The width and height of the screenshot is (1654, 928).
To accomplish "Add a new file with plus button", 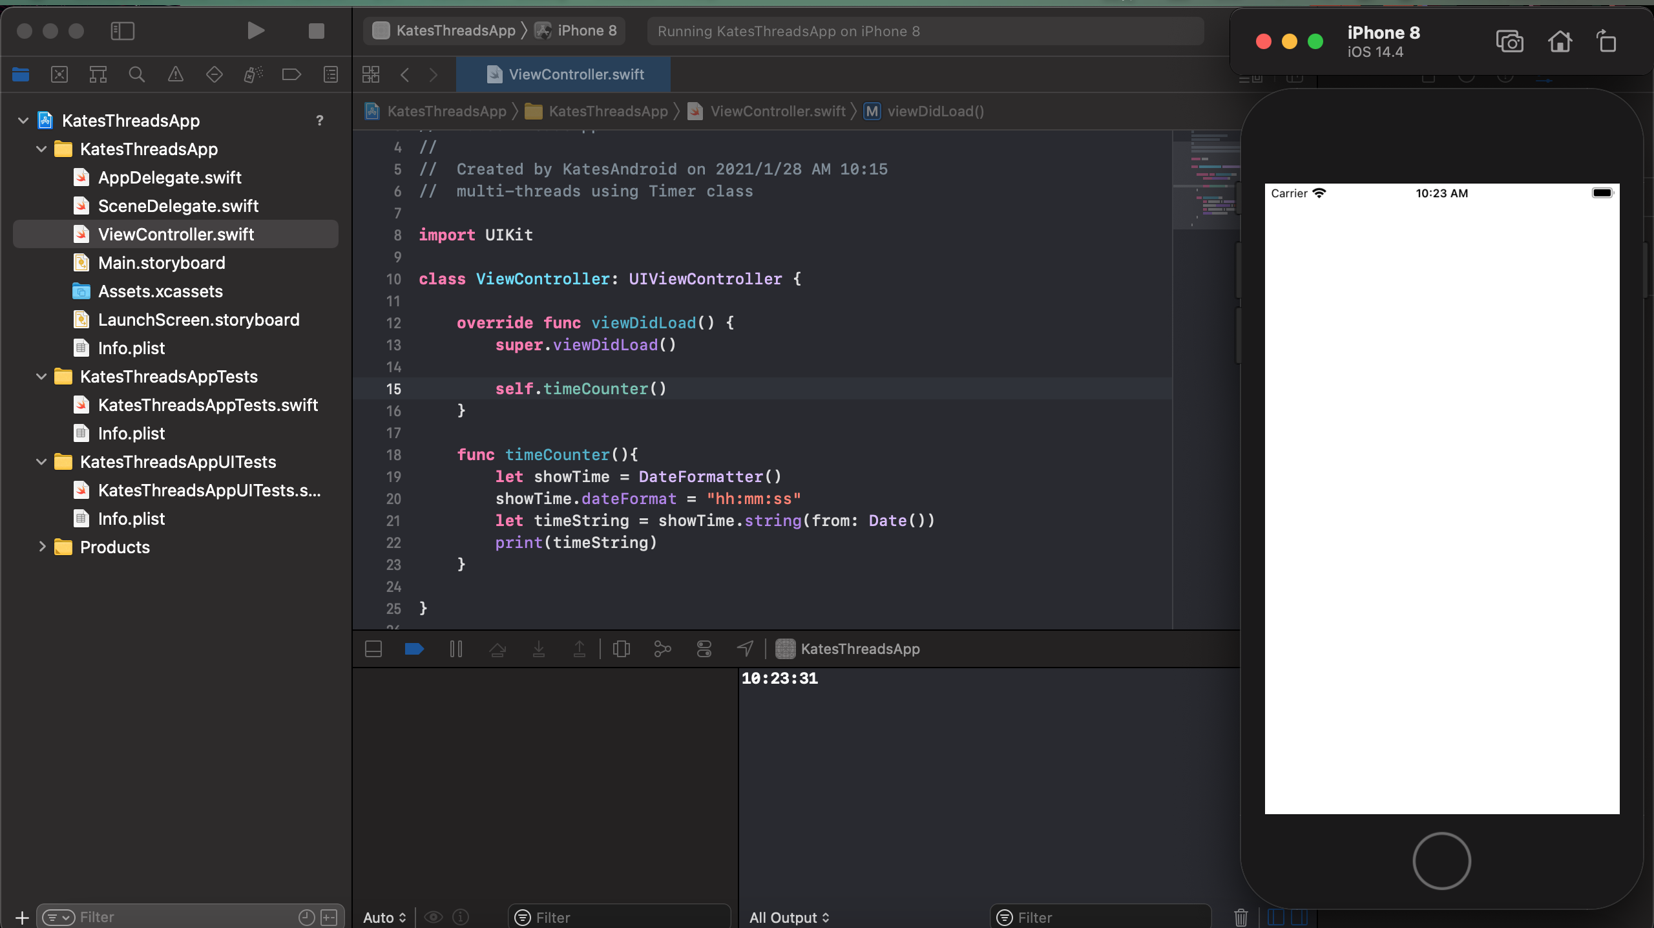I will [22, 918].
